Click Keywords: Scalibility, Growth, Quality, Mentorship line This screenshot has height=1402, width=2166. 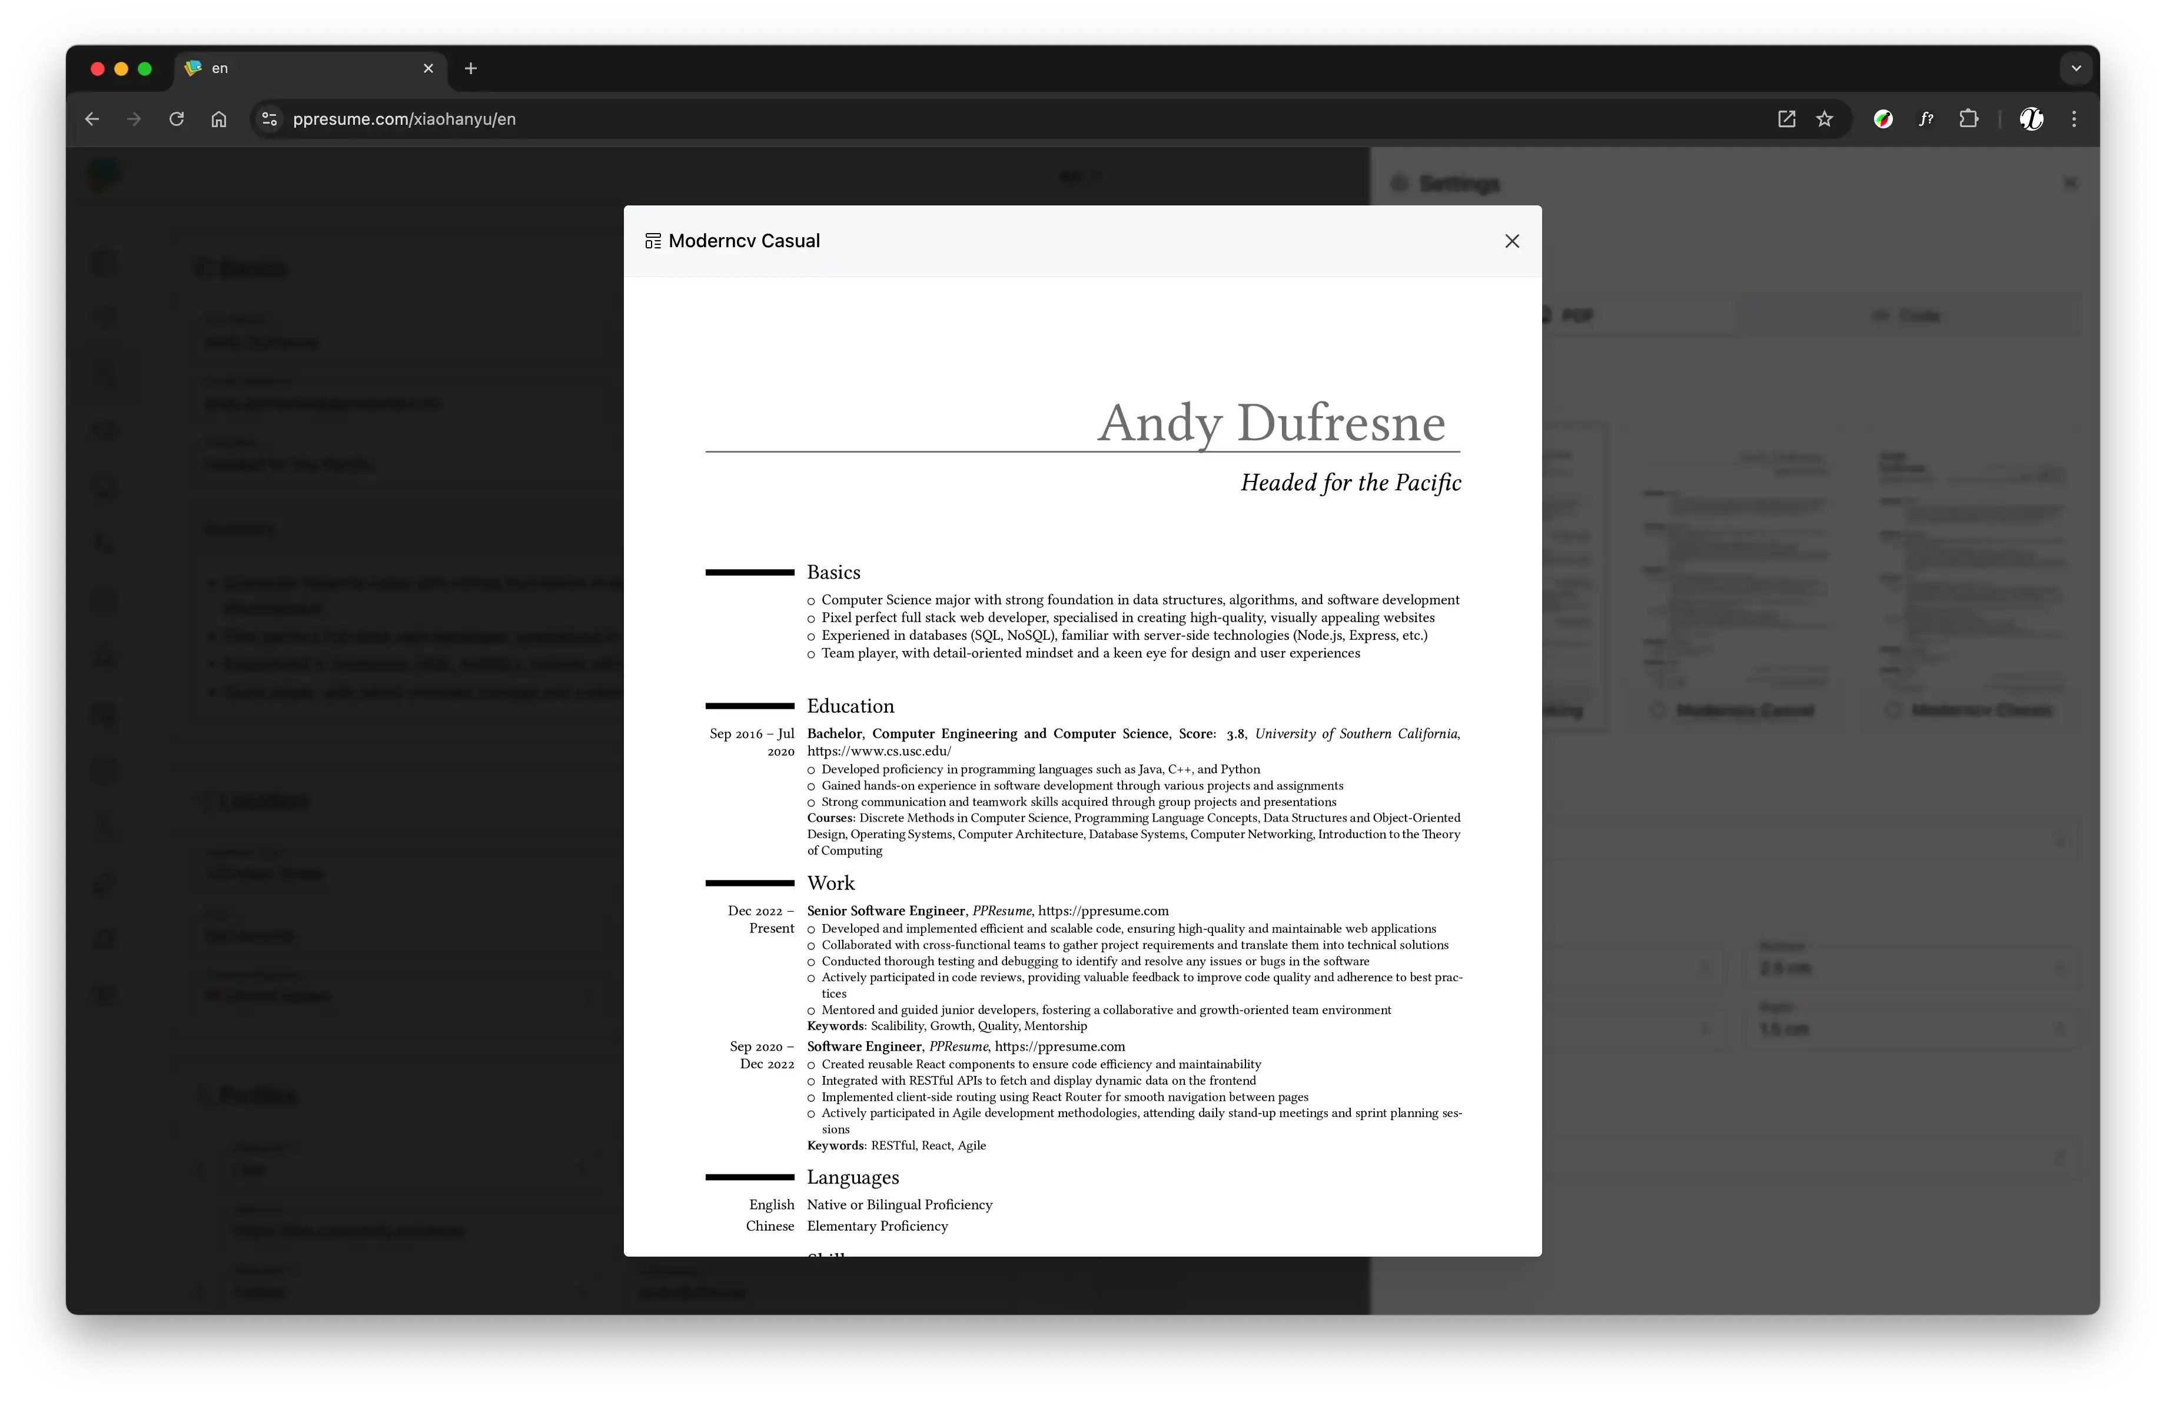click(946, 1026)
